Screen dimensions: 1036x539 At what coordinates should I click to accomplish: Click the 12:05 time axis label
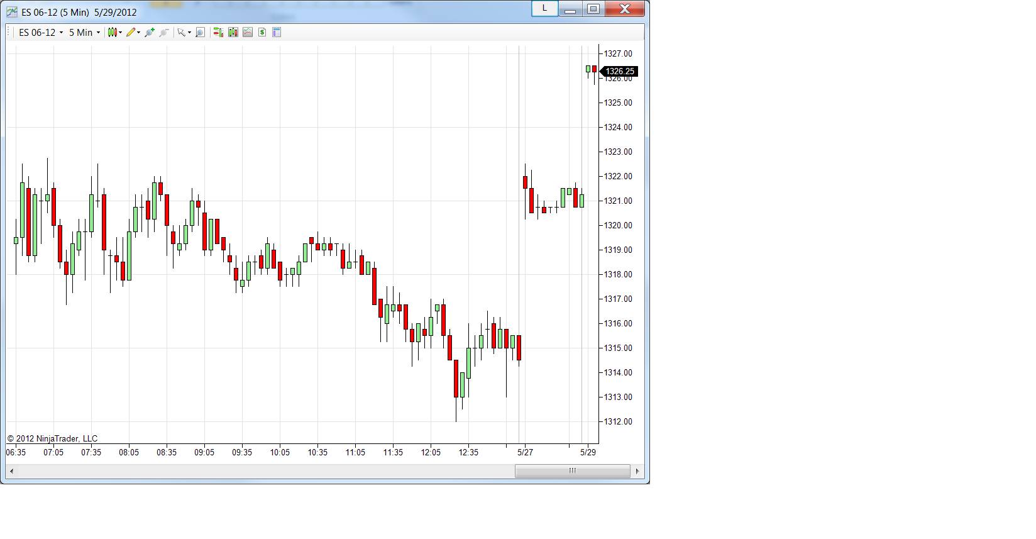pyautogui.click(x=431, y=453)
